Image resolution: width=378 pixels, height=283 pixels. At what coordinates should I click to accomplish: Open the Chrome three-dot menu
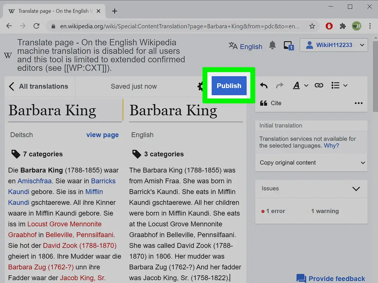pyautogui.click(x=370, y=26)
